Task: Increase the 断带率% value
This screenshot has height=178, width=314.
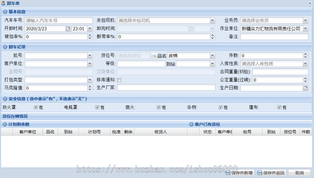Action: 212,35
